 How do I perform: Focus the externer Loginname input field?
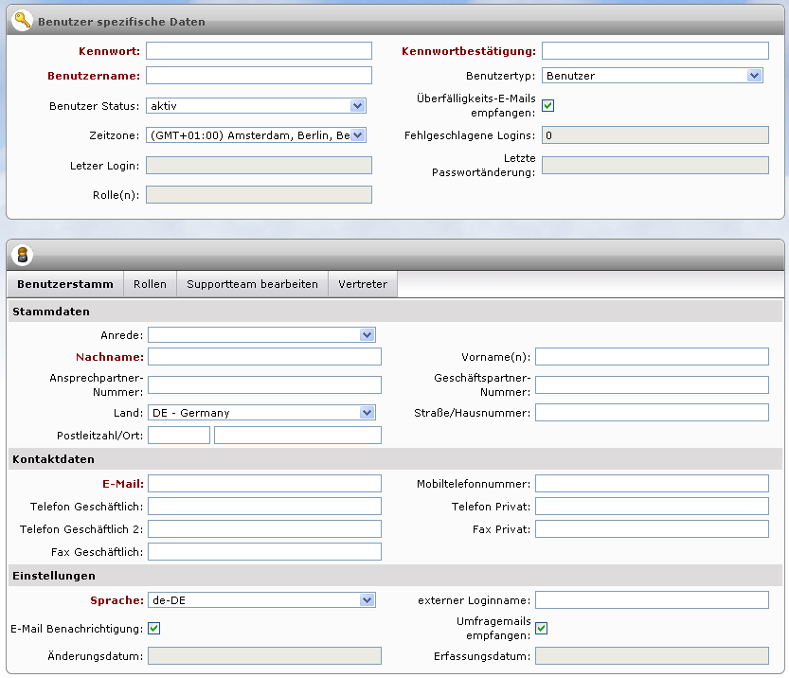(652, 599)
